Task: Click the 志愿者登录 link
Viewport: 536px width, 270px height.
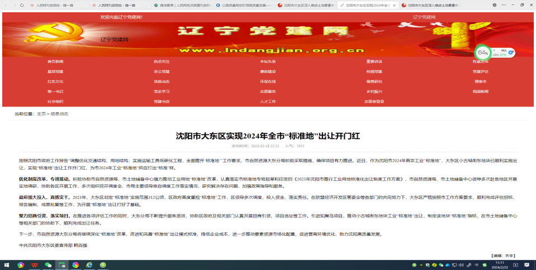Action: (374, 101)
